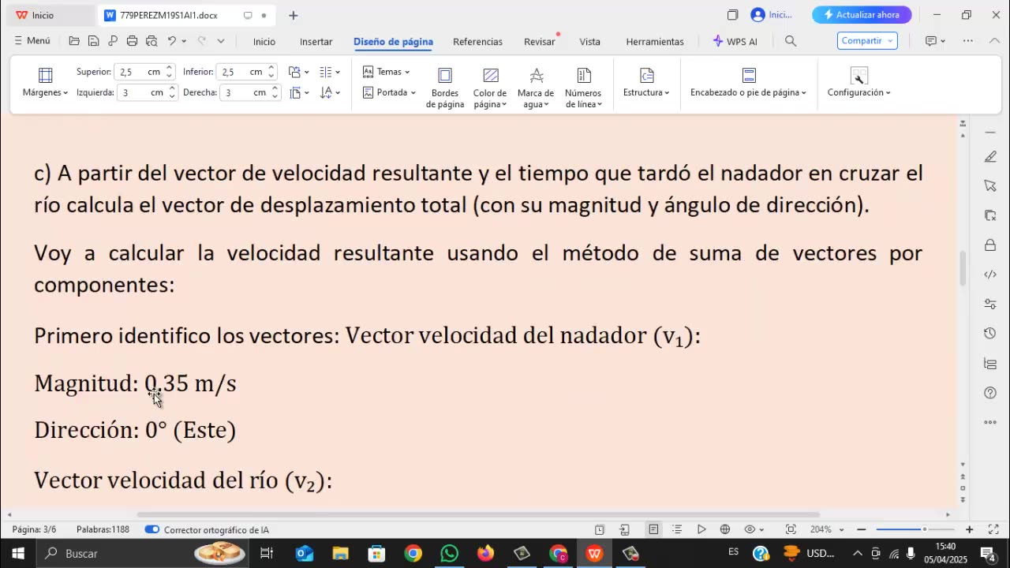Open the comments speech-bubble dropdown
The width and height of the screenshot is (1010, 568).
[935, 41]
